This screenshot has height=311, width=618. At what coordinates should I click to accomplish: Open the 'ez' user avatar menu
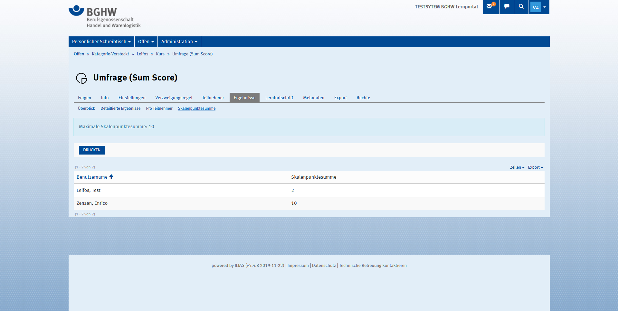539,7
